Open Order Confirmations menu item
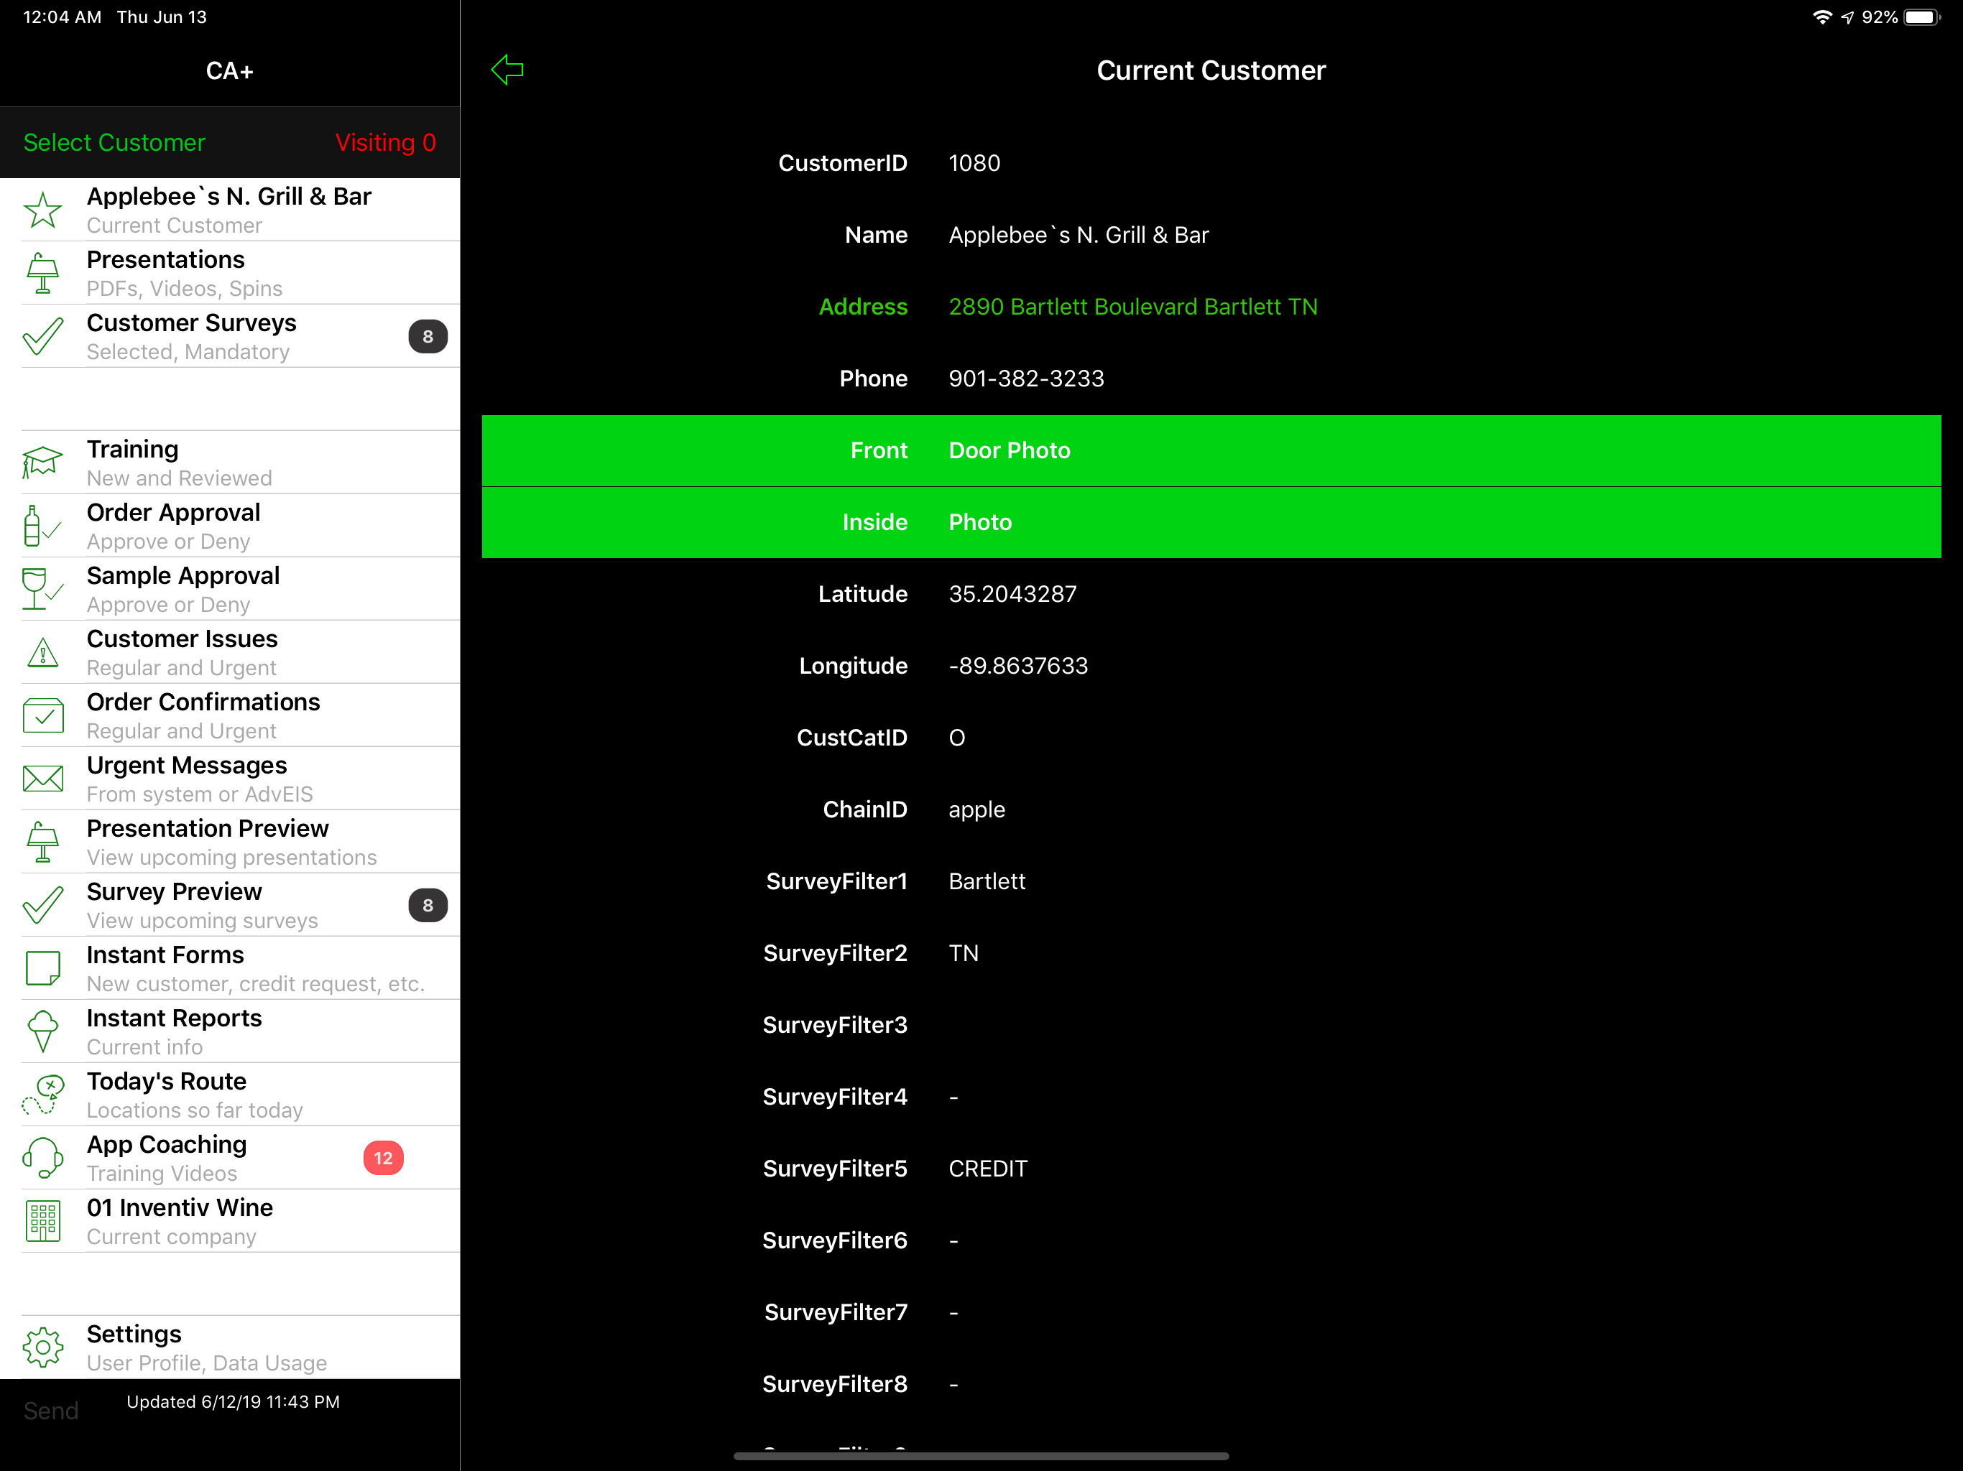The image size is (1963, 1471). pos(230,715)
